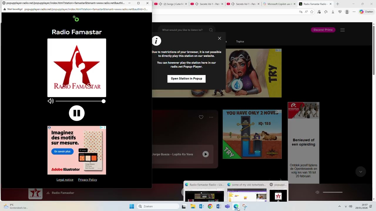Close the Microsoft Copilot tab
This screenshot has height=211, width=376.
click(x=294, y=4)
